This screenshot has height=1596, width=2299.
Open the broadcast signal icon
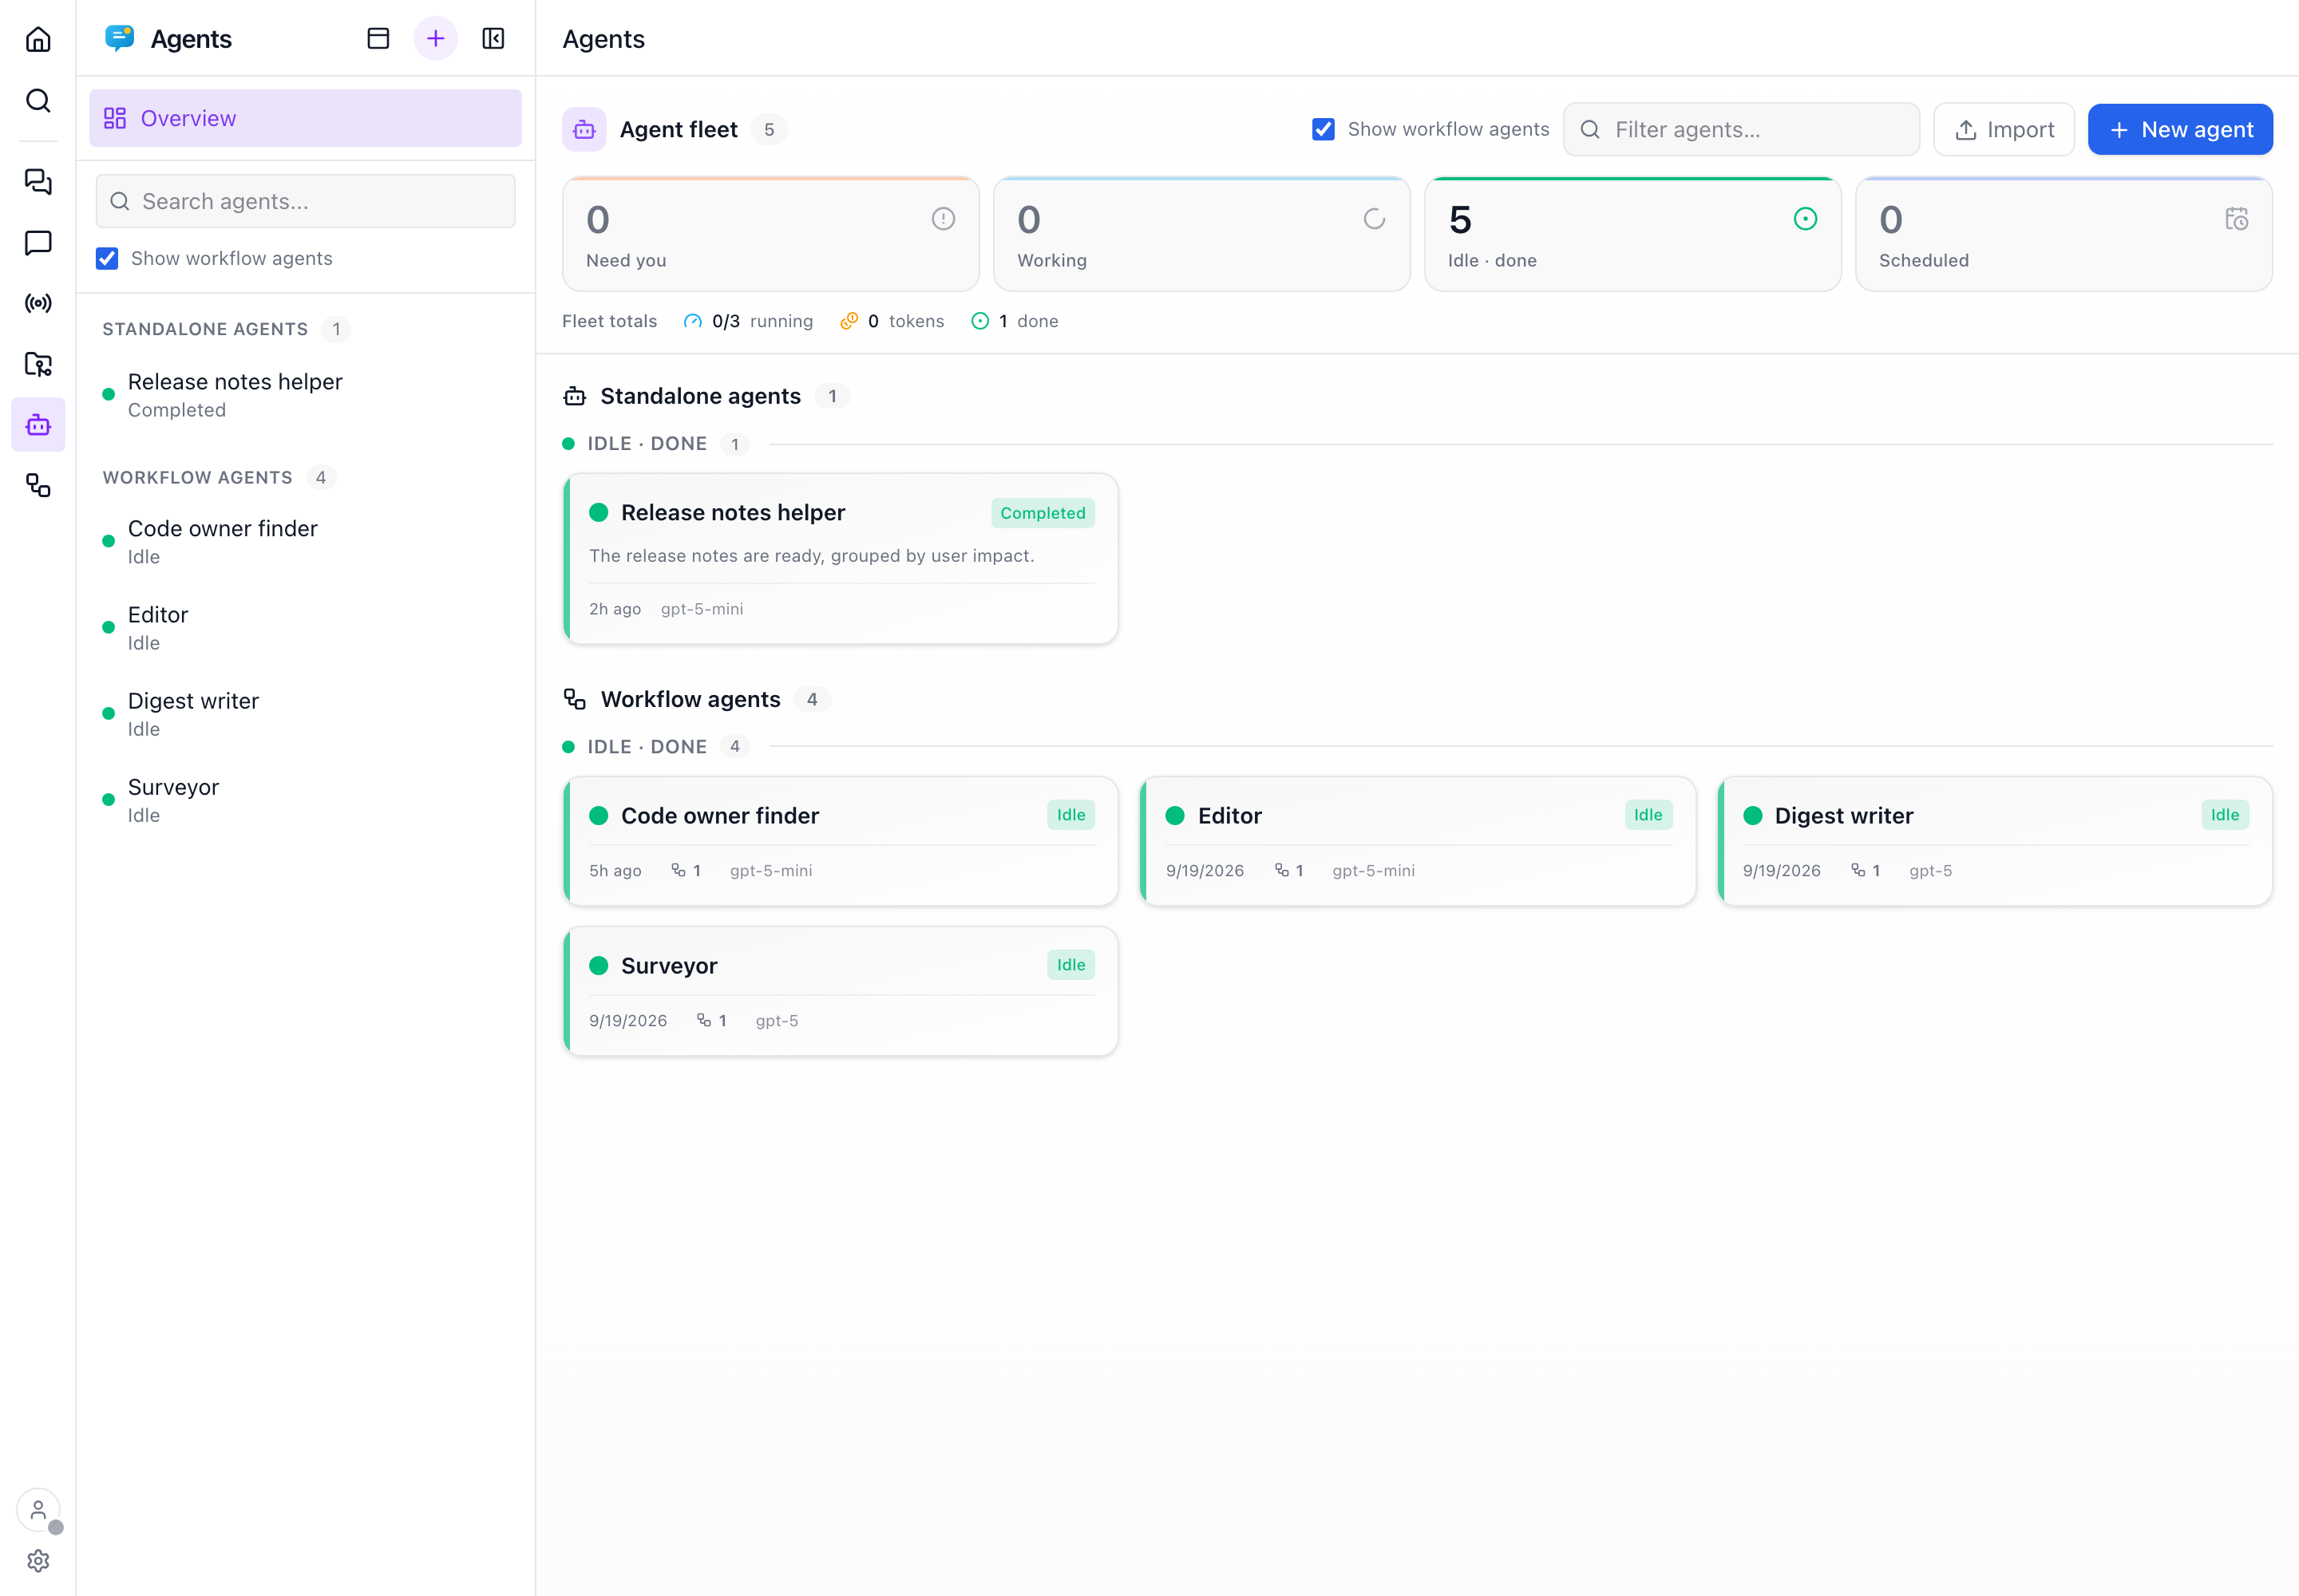point(38,303)
